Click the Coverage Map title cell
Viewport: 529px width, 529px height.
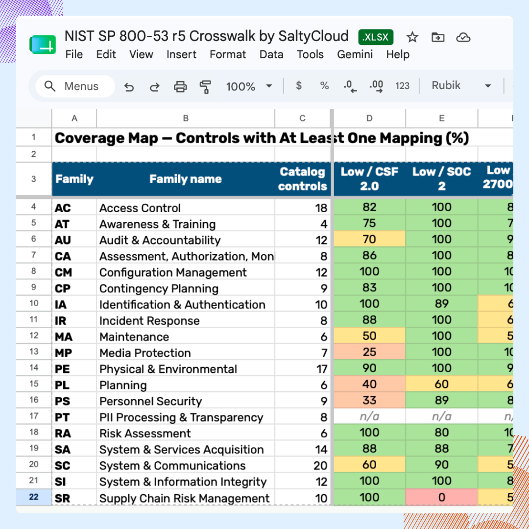262,138
